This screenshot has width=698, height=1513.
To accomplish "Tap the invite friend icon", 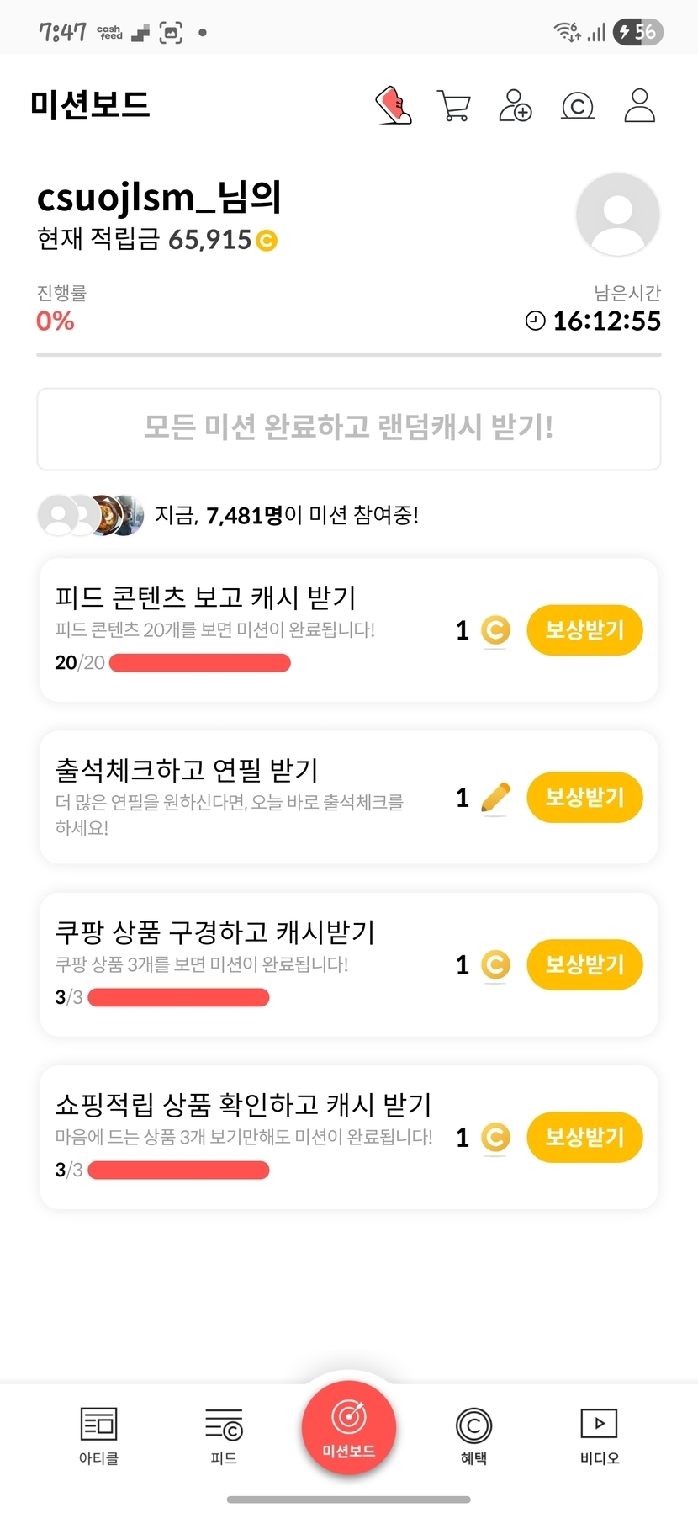I will tap(515, 106).
